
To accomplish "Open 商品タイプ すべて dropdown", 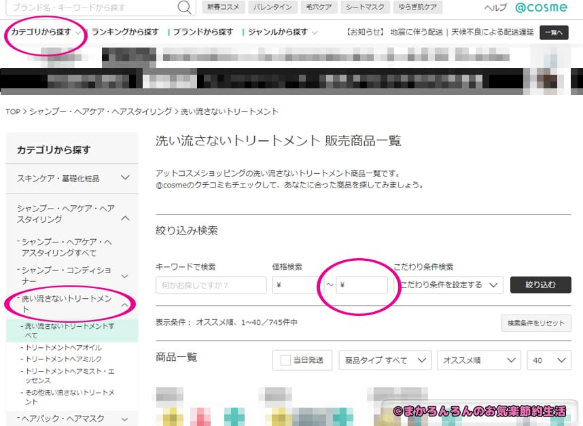I will tap(385, 360).
